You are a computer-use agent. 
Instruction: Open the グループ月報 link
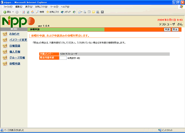click(x=17, y=58)
